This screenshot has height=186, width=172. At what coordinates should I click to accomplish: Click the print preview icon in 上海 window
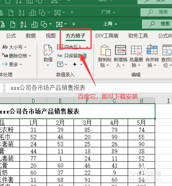tap(3, 24)
